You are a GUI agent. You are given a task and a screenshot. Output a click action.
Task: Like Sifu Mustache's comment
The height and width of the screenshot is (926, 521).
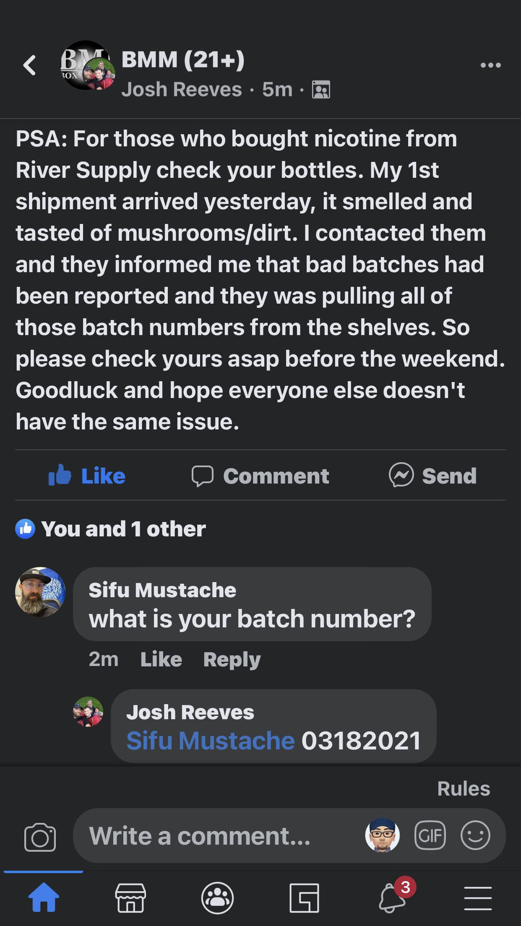[x=161, y=659]
